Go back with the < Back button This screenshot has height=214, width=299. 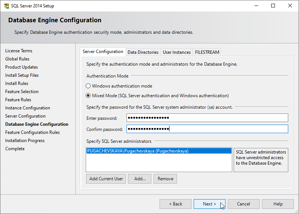175,204
